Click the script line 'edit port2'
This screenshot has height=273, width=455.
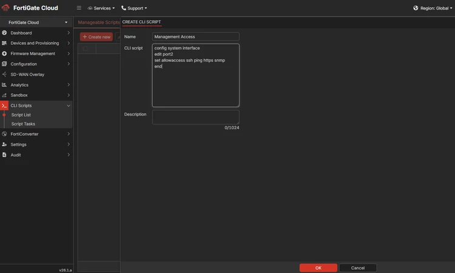[164, 54]
